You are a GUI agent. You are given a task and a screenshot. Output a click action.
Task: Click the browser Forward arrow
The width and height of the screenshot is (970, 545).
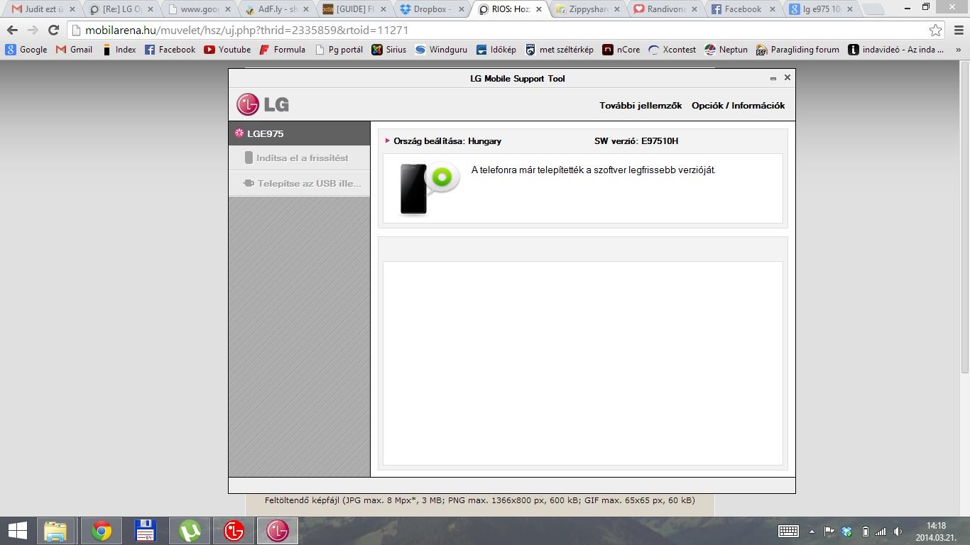pos(33,31)
